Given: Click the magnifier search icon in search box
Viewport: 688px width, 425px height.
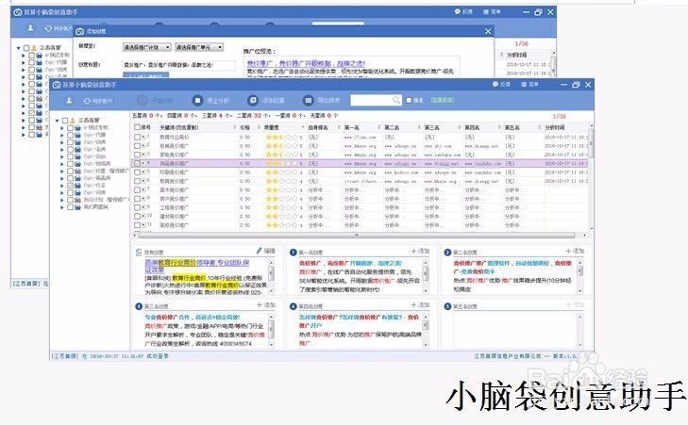Looking at the screenshot, I should (395, 100).
